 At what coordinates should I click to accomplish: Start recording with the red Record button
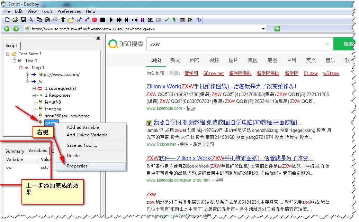95,20
